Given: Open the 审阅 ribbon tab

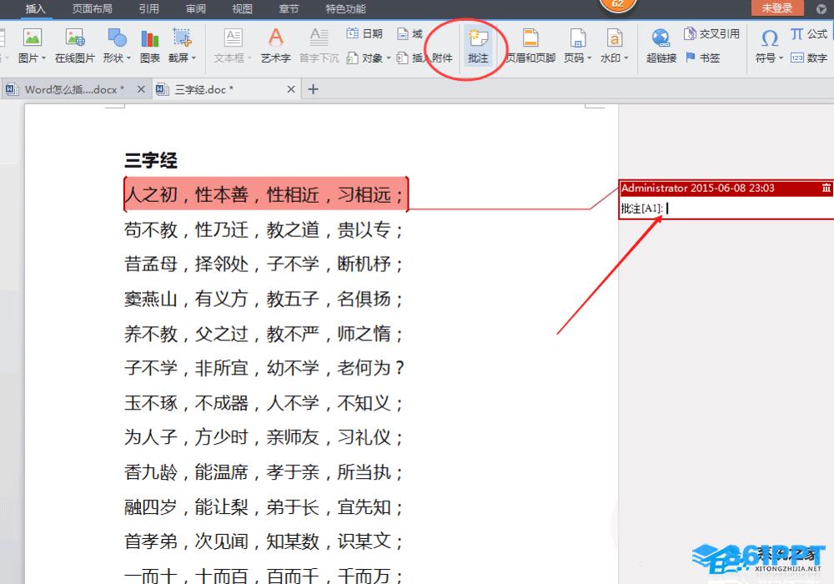Looking at the screenshot, I should pos(196,8).
